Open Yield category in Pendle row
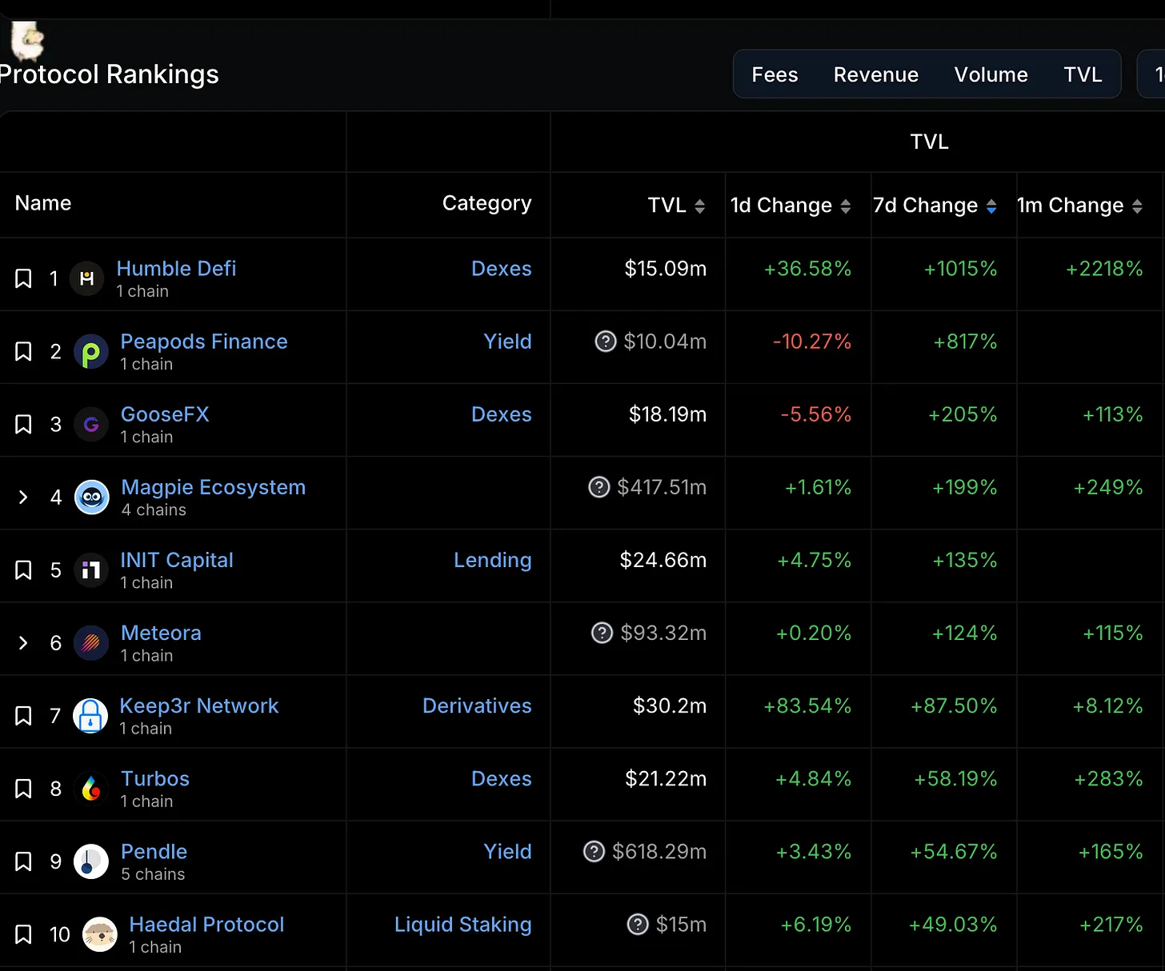 point(508,851)
